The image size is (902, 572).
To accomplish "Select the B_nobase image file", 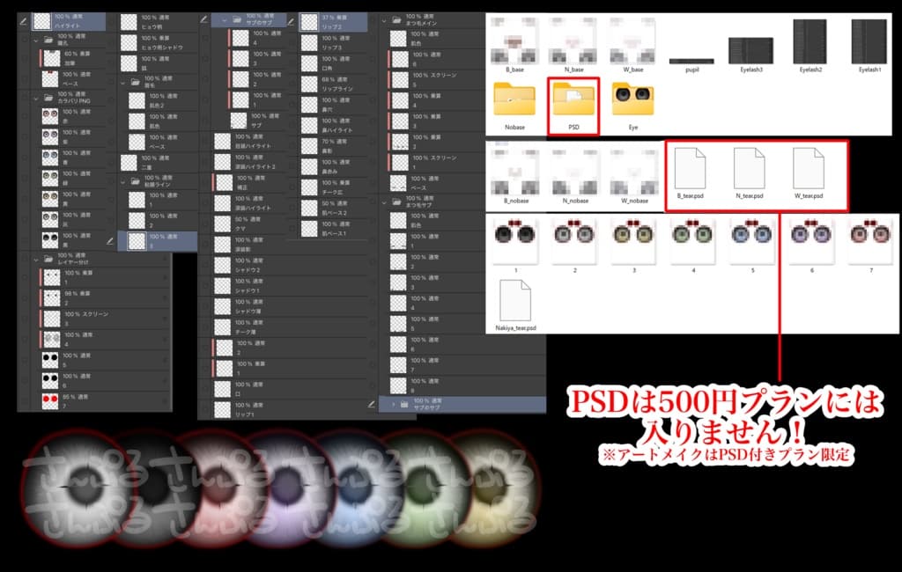I will 514,176.
